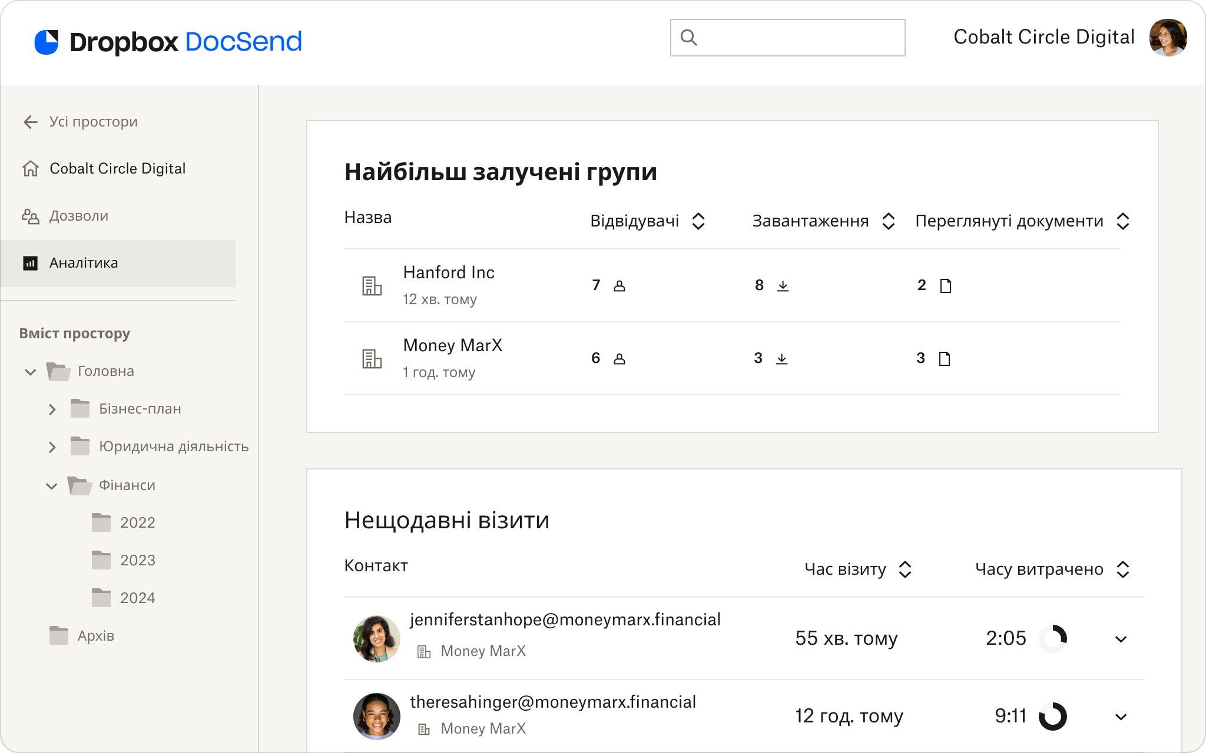The image size is (1206, 753).
Task: Click Cobalt Circle Digital account name in header
Action: [x=1044, y=37]
